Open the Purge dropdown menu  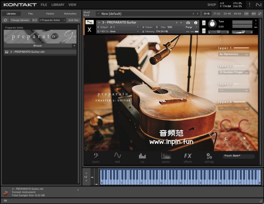click(x=191, y=27)
